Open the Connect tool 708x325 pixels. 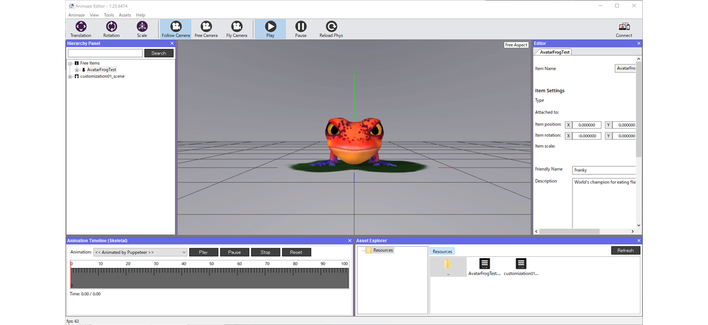coord(624,29)
